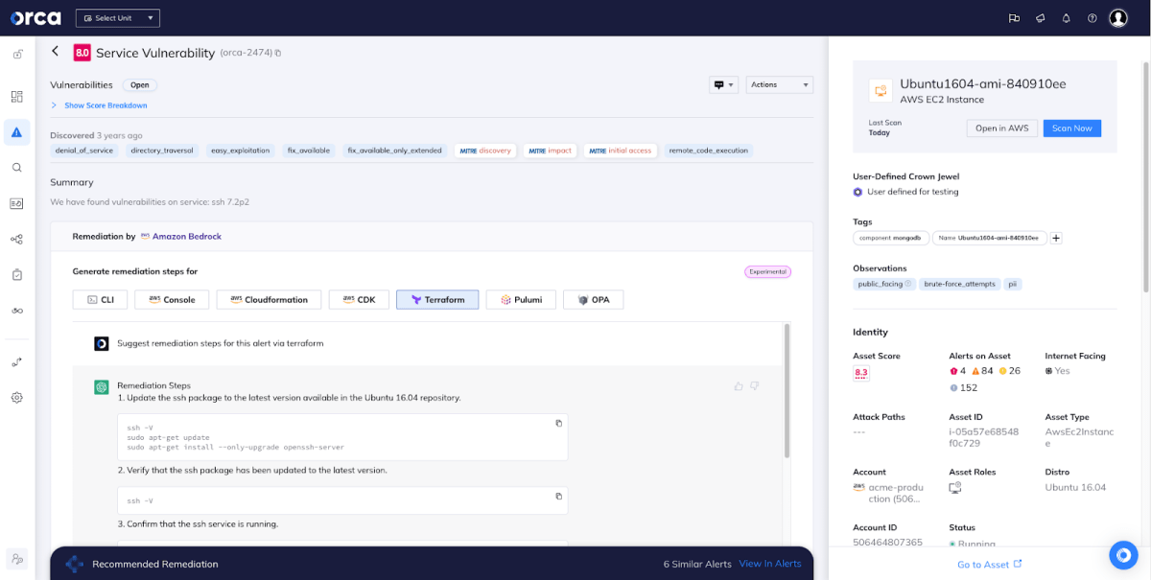
Task: Go back using the left chevron arrow
Action: coord(55,52)
